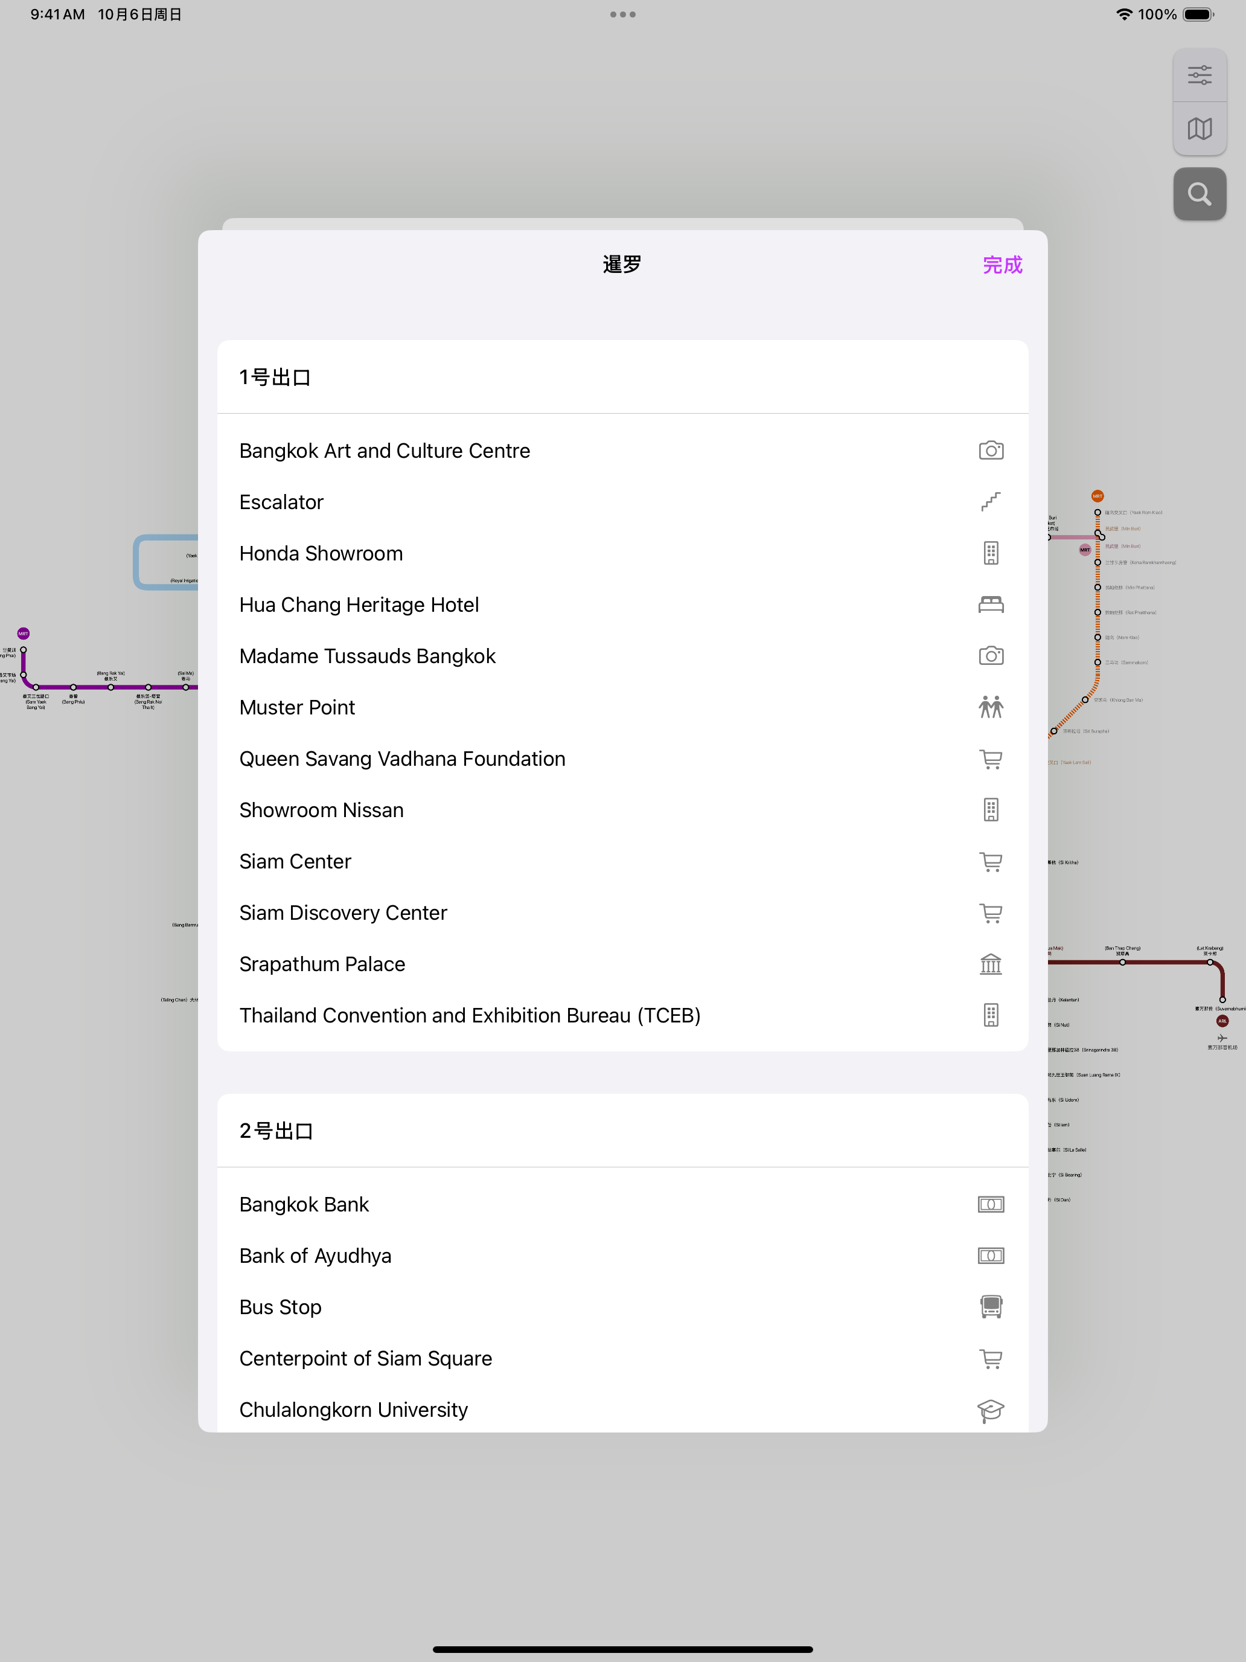The height and width of the screenshot is (1662, 1246).
Task: Tap the bed icon for Hua Chang Heritage Hotel
Action: coord(991,605)
